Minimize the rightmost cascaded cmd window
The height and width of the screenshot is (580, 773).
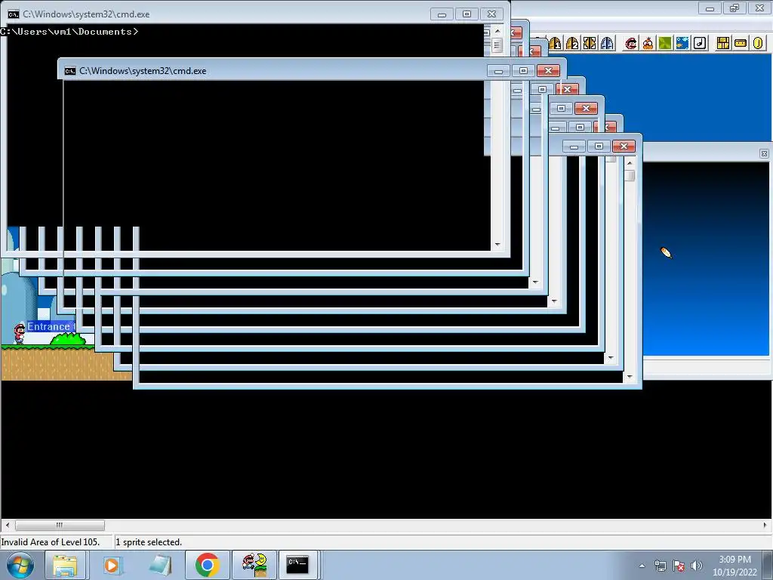574,147
